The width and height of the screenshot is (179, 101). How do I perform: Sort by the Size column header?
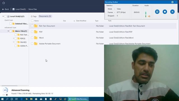[x=65, y=21]
